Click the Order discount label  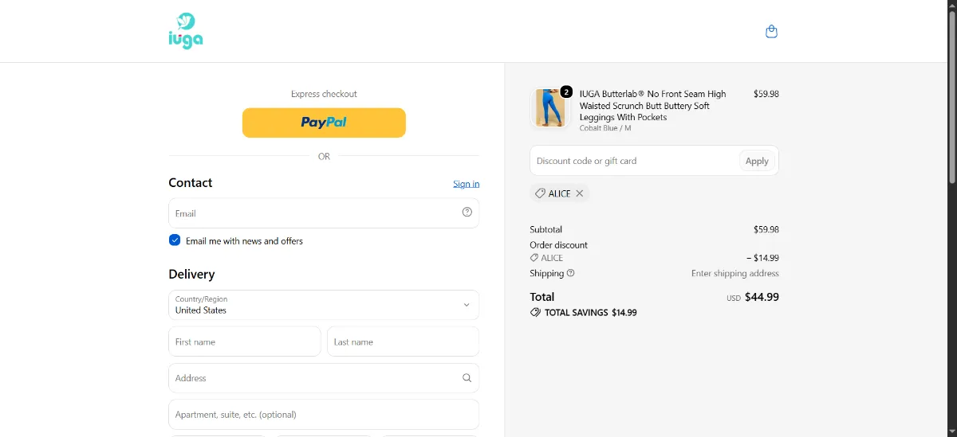pyautogui.click(x=559, y=245)
